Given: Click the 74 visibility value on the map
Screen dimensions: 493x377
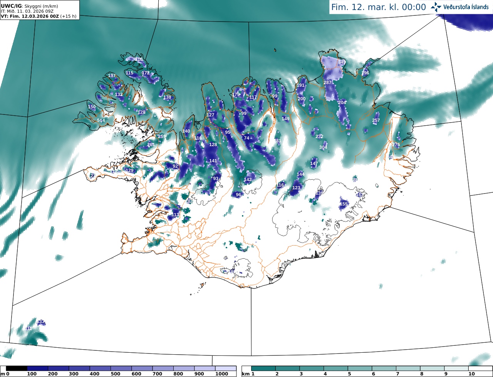Looking at the screenshot, I should (x=246, y=138).
